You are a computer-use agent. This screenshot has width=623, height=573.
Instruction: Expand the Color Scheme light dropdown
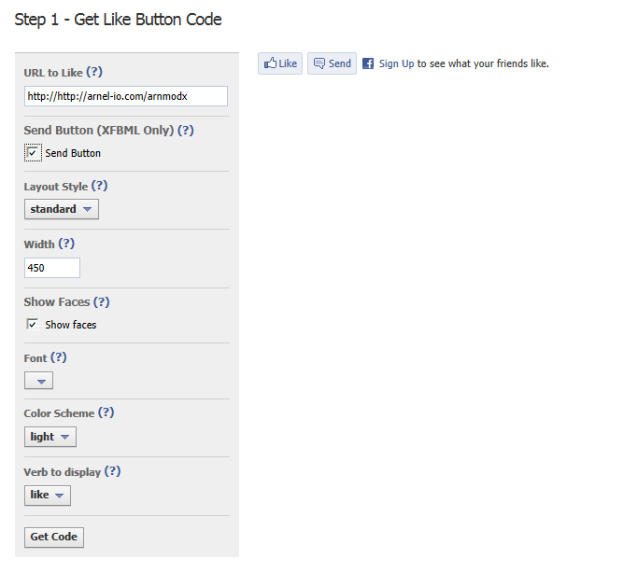tap(50, 437)
